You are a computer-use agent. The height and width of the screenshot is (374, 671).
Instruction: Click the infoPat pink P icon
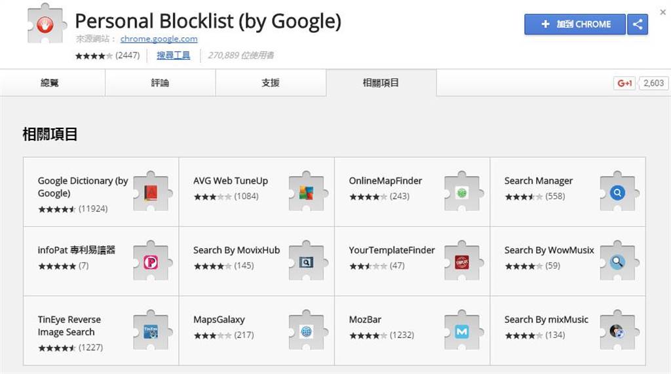[151, 262]
